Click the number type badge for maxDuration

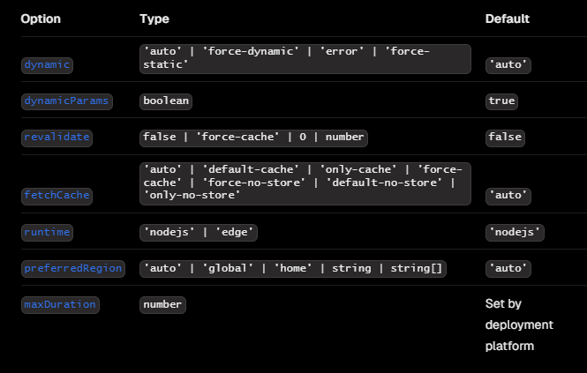click(x=162, y=305)
